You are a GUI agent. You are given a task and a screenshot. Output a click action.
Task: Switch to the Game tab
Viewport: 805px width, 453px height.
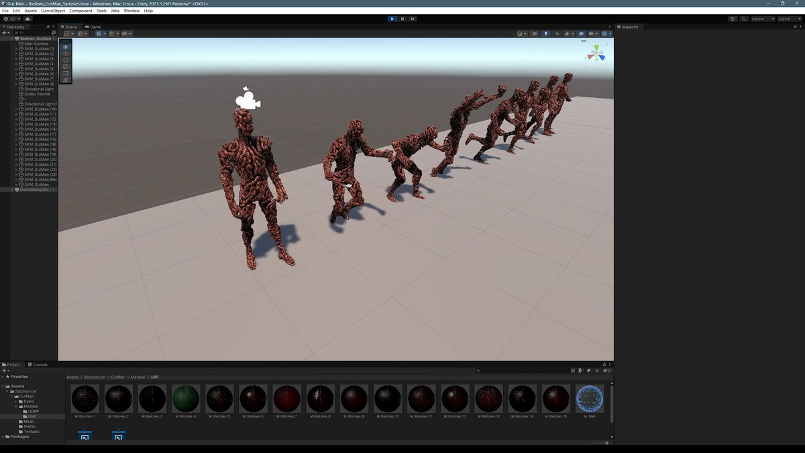click(93, 27)
